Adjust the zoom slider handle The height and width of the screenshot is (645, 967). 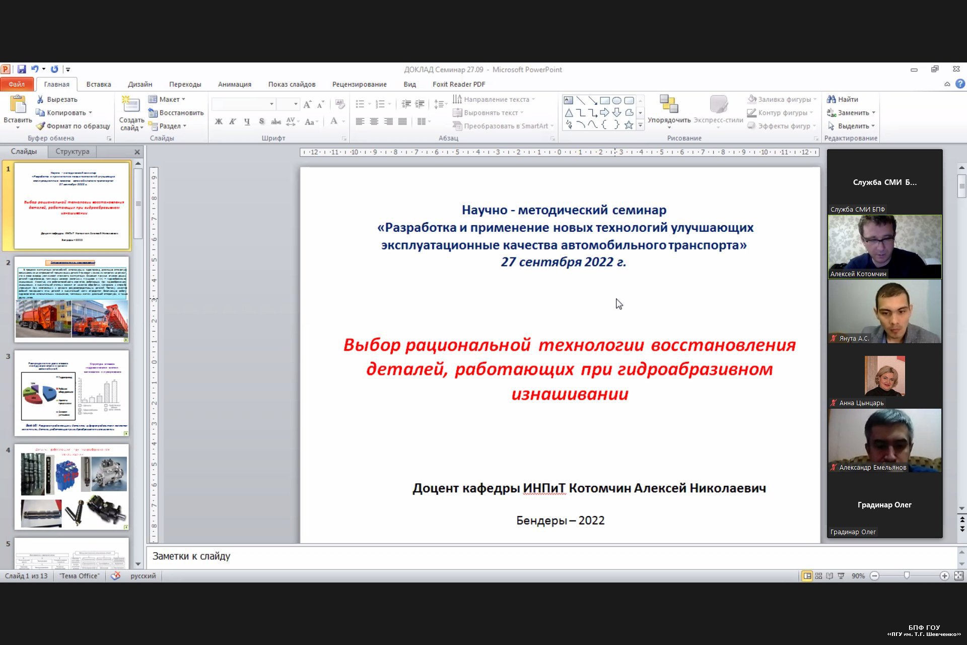point(907,575)
